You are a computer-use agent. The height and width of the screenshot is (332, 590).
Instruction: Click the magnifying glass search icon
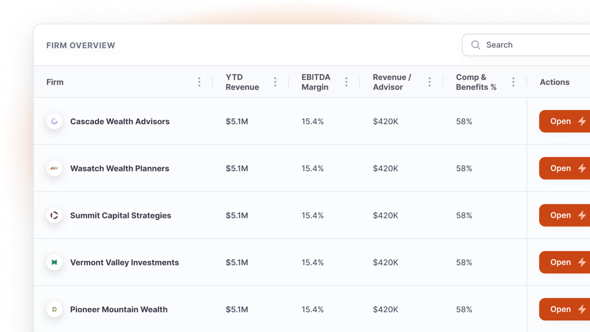click(476, 45)
